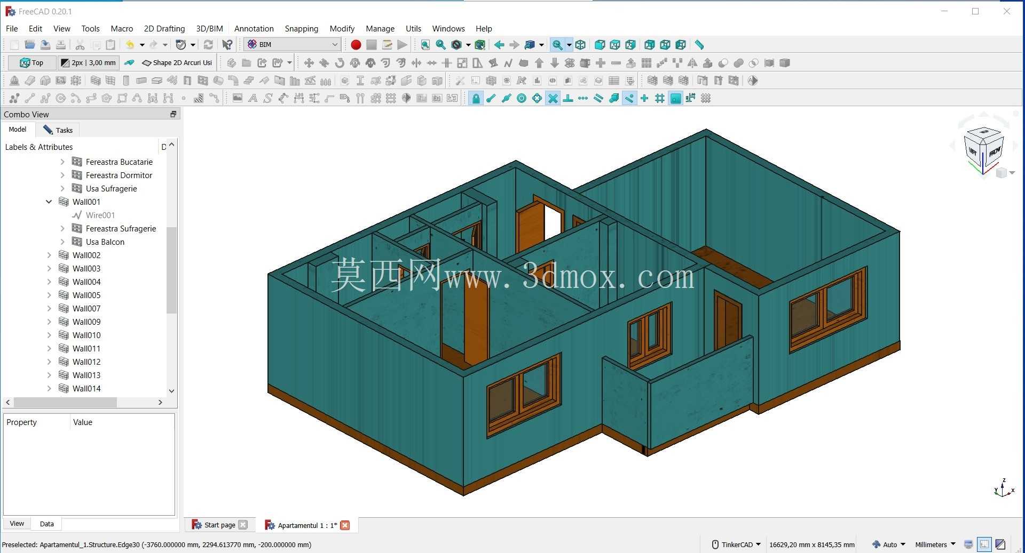Run the macro with the play icon

click(x=403, y=45)
